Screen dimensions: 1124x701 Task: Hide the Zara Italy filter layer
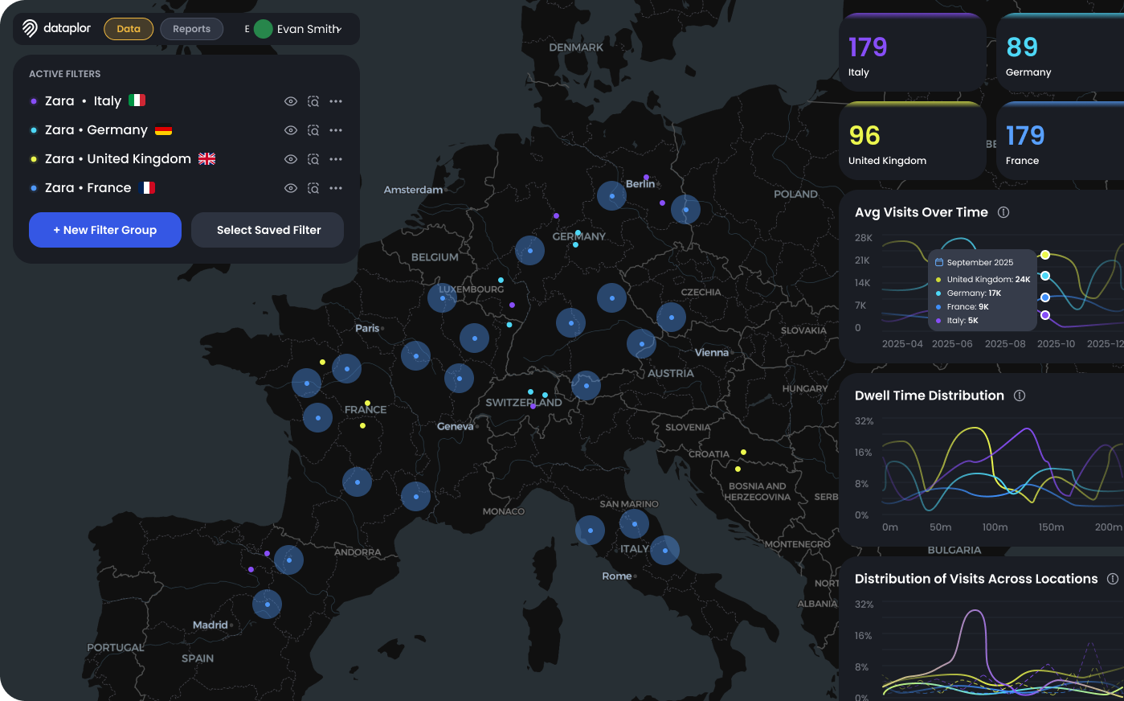coord(291,101)
